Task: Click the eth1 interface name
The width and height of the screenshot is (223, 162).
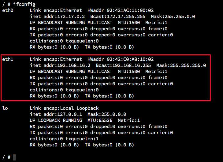Action: coord(8,59)
